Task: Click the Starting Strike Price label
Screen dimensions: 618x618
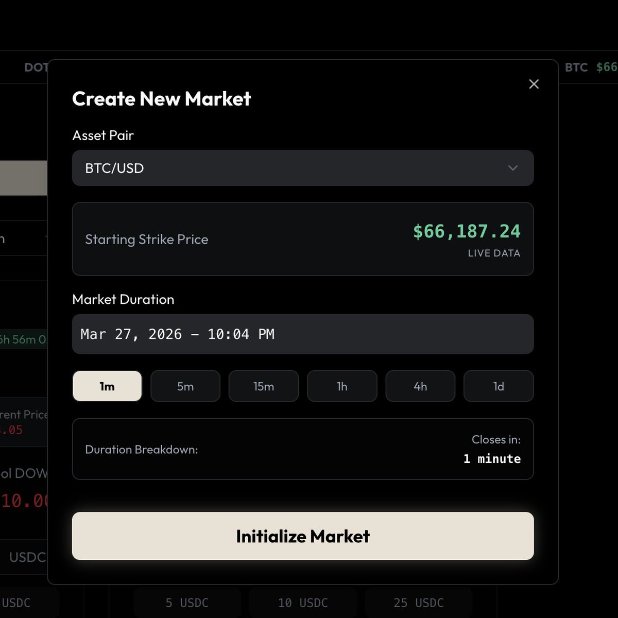Action: point(147,239)
